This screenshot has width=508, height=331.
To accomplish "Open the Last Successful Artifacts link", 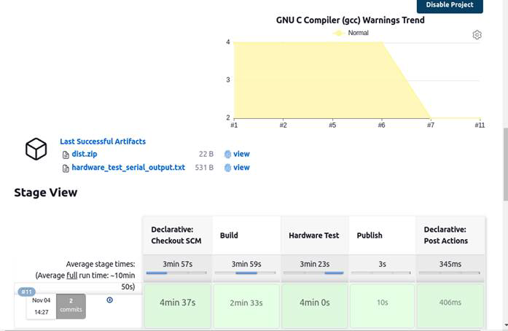I will pyautogui.click(x=103, y=141).
